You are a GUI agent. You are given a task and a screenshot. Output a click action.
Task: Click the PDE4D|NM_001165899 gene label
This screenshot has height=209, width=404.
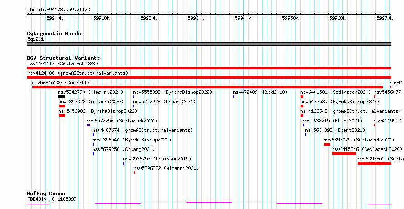52,199
